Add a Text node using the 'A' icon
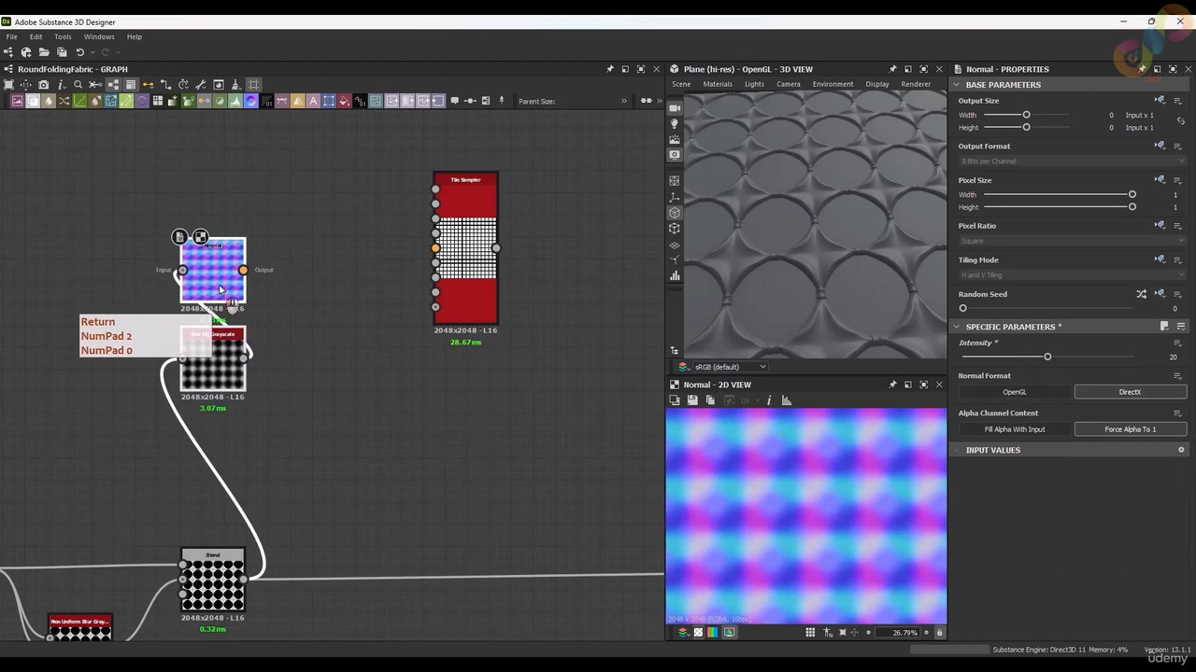The width and height of the screenshot is (1196, 672). (x=313, y=101)
